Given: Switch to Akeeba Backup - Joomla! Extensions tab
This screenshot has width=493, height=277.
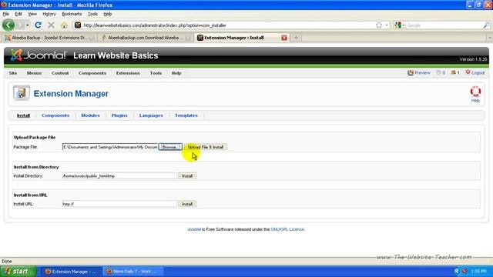Looking at the screenshot, I should tap(49, 38).
